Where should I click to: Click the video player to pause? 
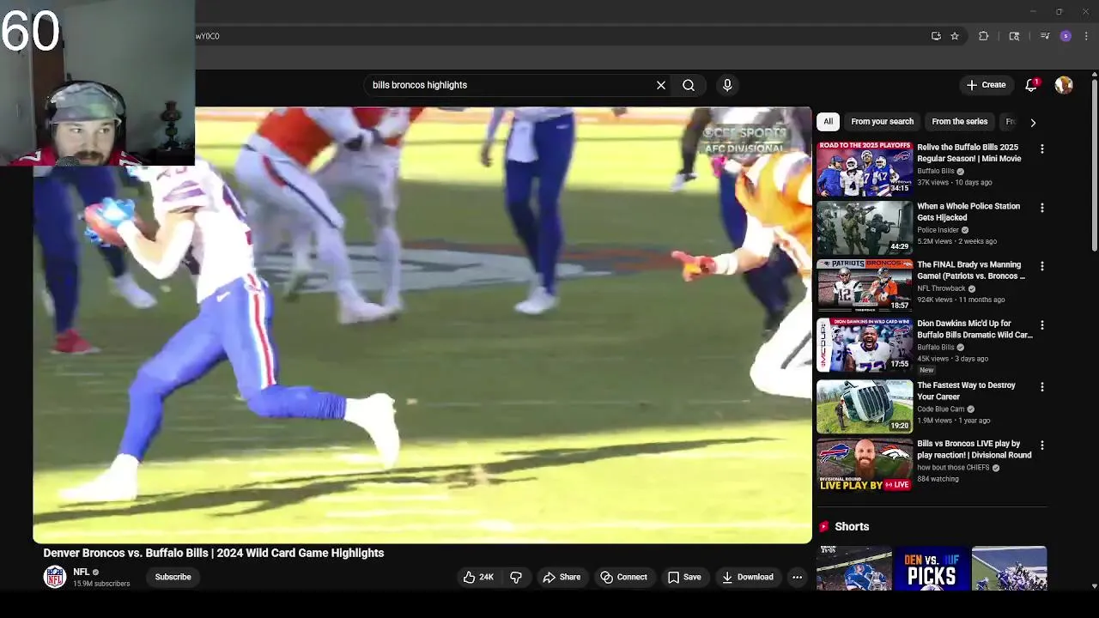[x=422, y=324]
